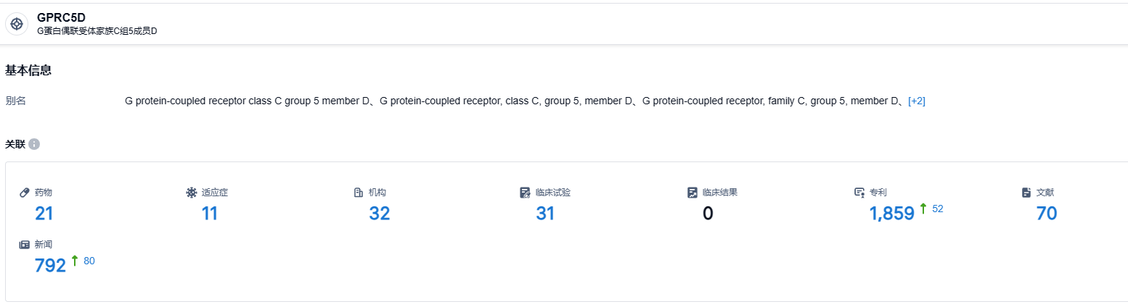Expand the [+2] more aliases
Viewport: 1128px width, 307px height.
[x=917, y=101]
